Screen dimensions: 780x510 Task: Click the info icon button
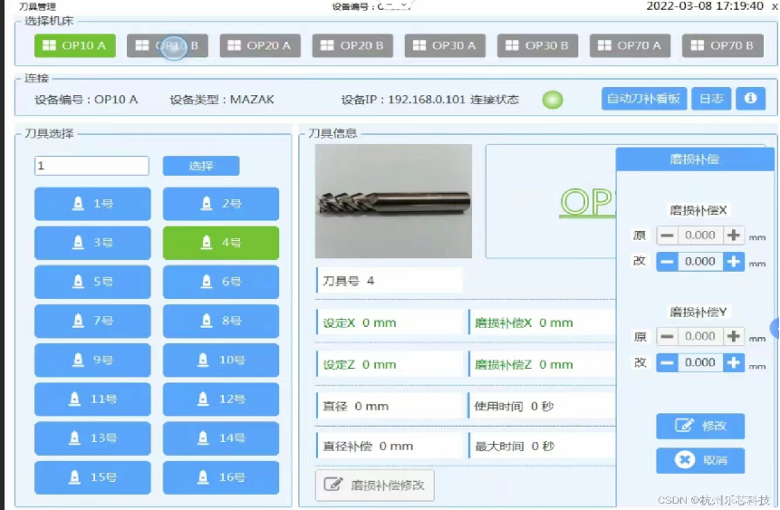point(750,99)
